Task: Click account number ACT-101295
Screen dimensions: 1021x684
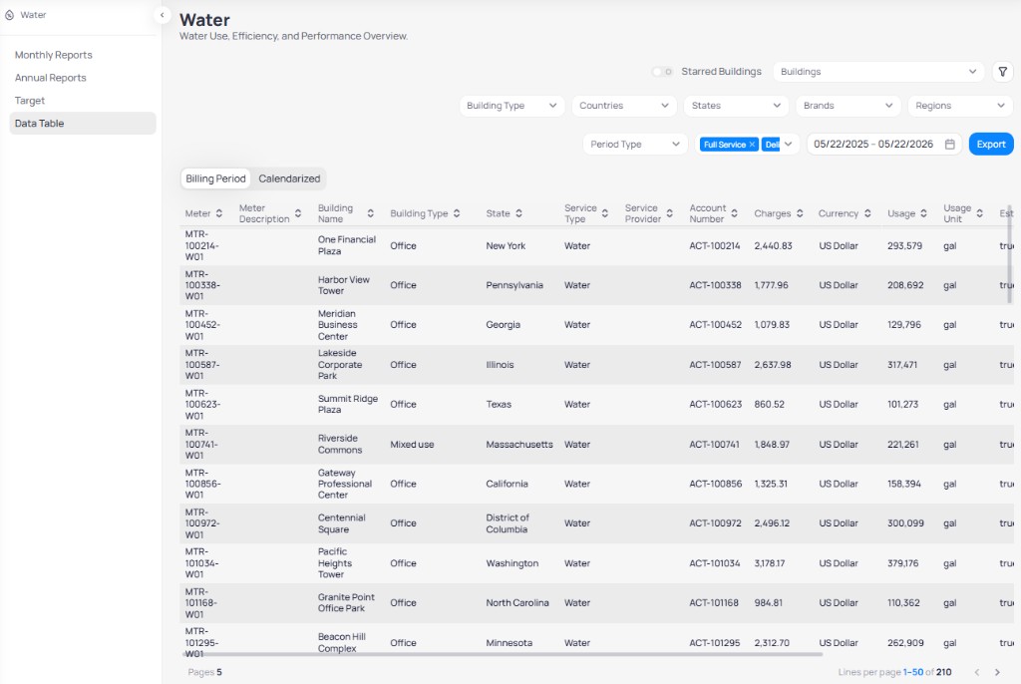Action: point(715,643)
